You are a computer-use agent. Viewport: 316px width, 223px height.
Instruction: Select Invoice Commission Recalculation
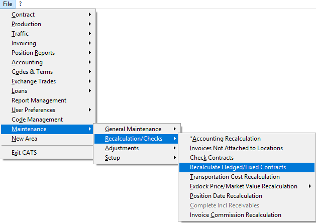[247, 215]
